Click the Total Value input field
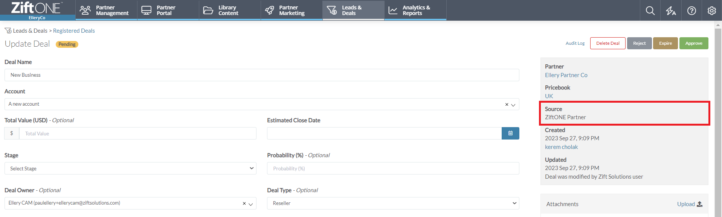722x217 pixels. pyautogui.click(x=138, y=133)
